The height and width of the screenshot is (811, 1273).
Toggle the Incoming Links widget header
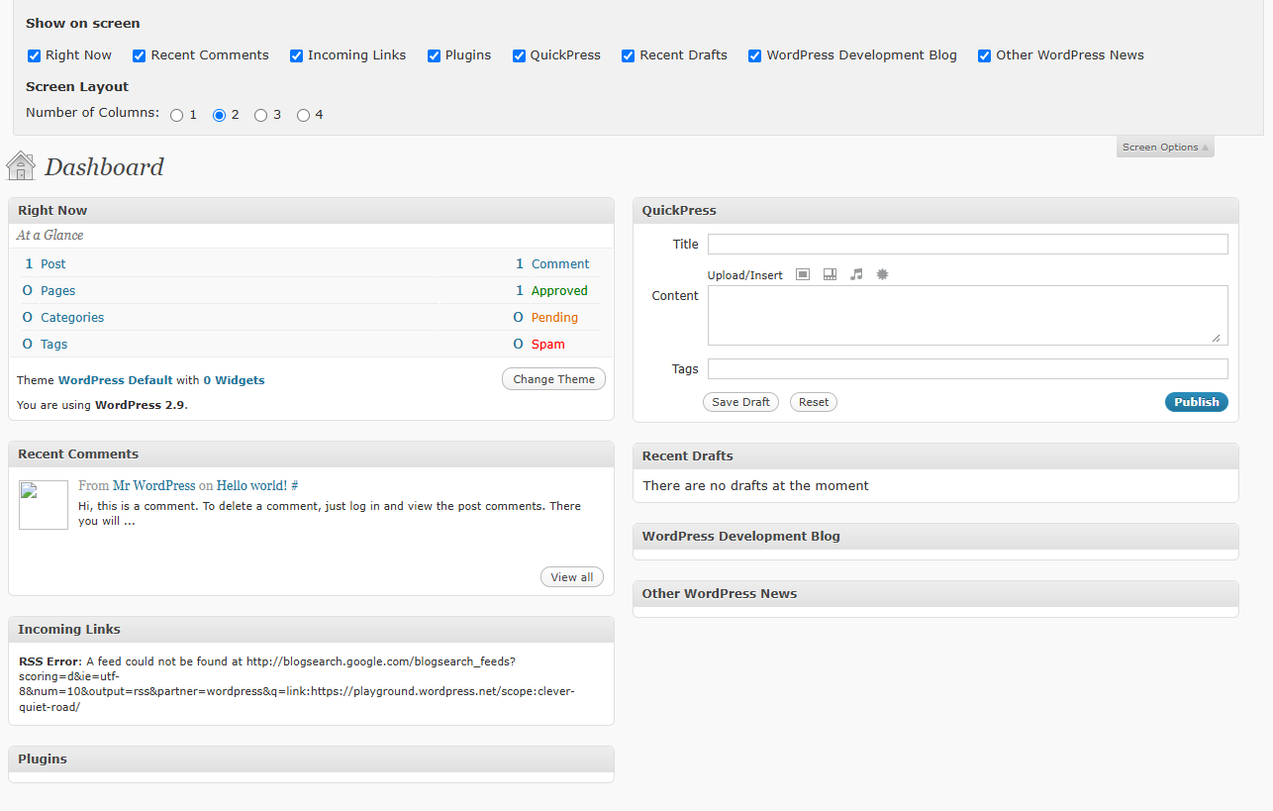coord(311,629)
